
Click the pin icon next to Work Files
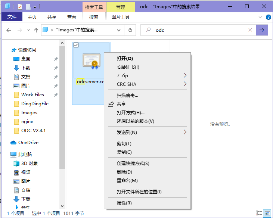tap(56, 95)
